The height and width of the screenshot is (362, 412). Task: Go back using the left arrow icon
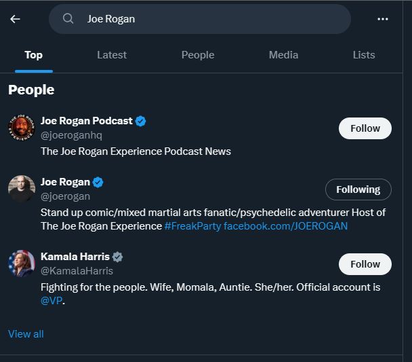pos(15,19)
